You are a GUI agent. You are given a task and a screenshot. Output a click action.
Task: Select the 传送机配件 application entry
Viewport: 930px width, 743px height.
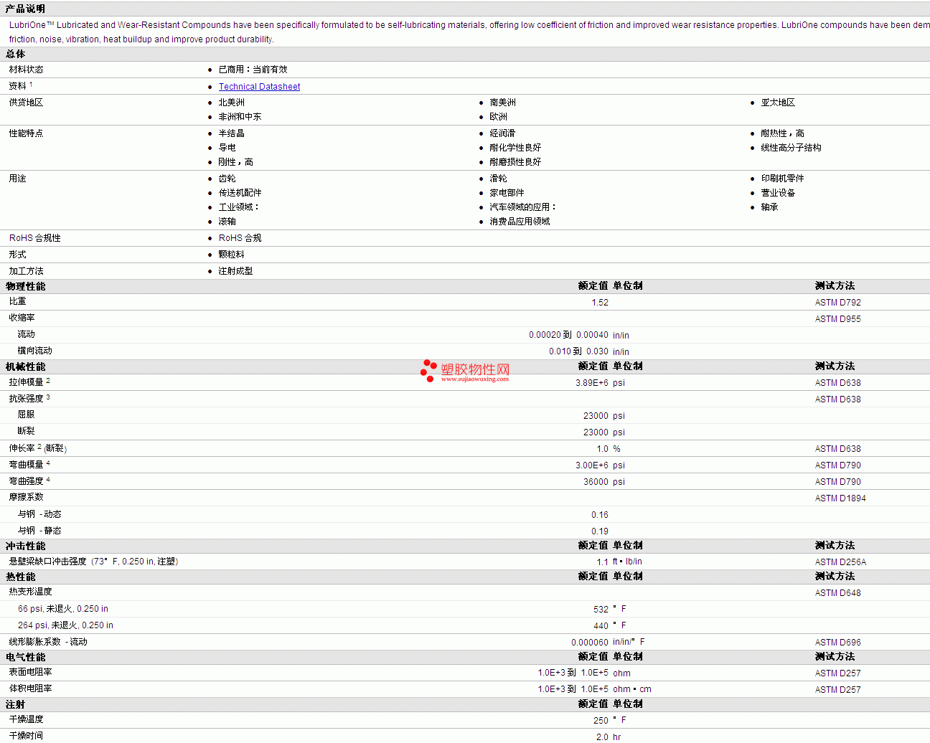240,193
